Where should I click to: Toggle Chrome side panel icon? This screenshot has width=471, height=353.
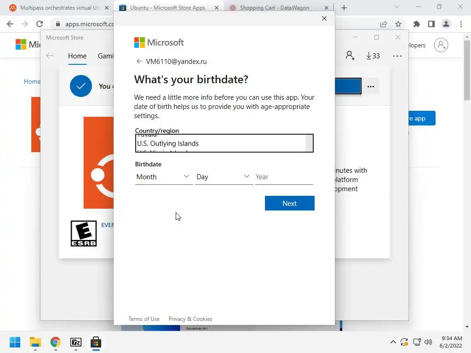click(431, 24)
